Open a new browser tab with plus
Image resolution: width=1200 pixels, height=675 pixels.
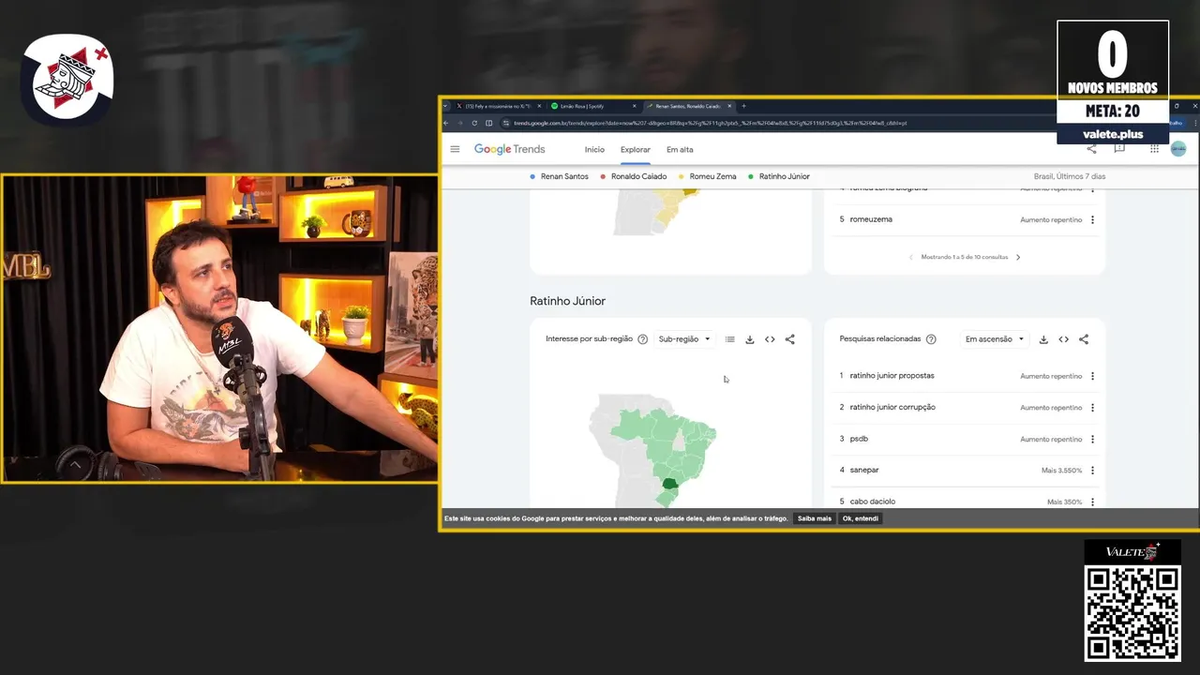[744, 106]
